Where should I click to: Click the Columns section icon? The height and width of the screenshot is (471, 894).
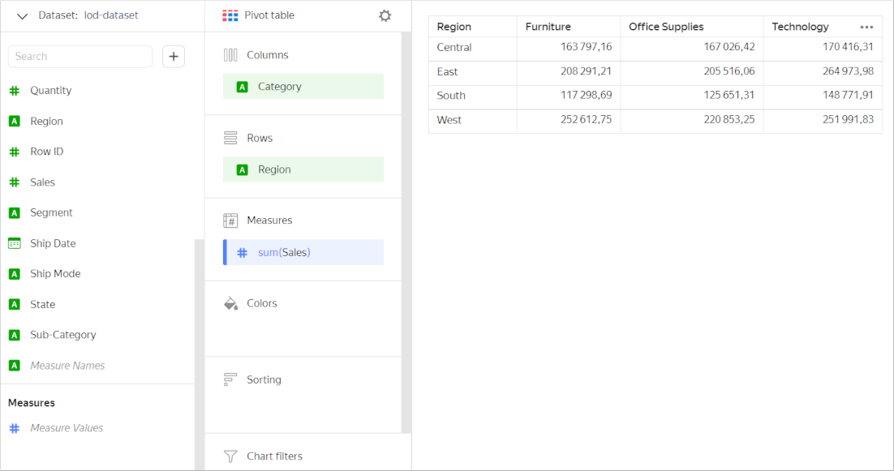(230, 55)
